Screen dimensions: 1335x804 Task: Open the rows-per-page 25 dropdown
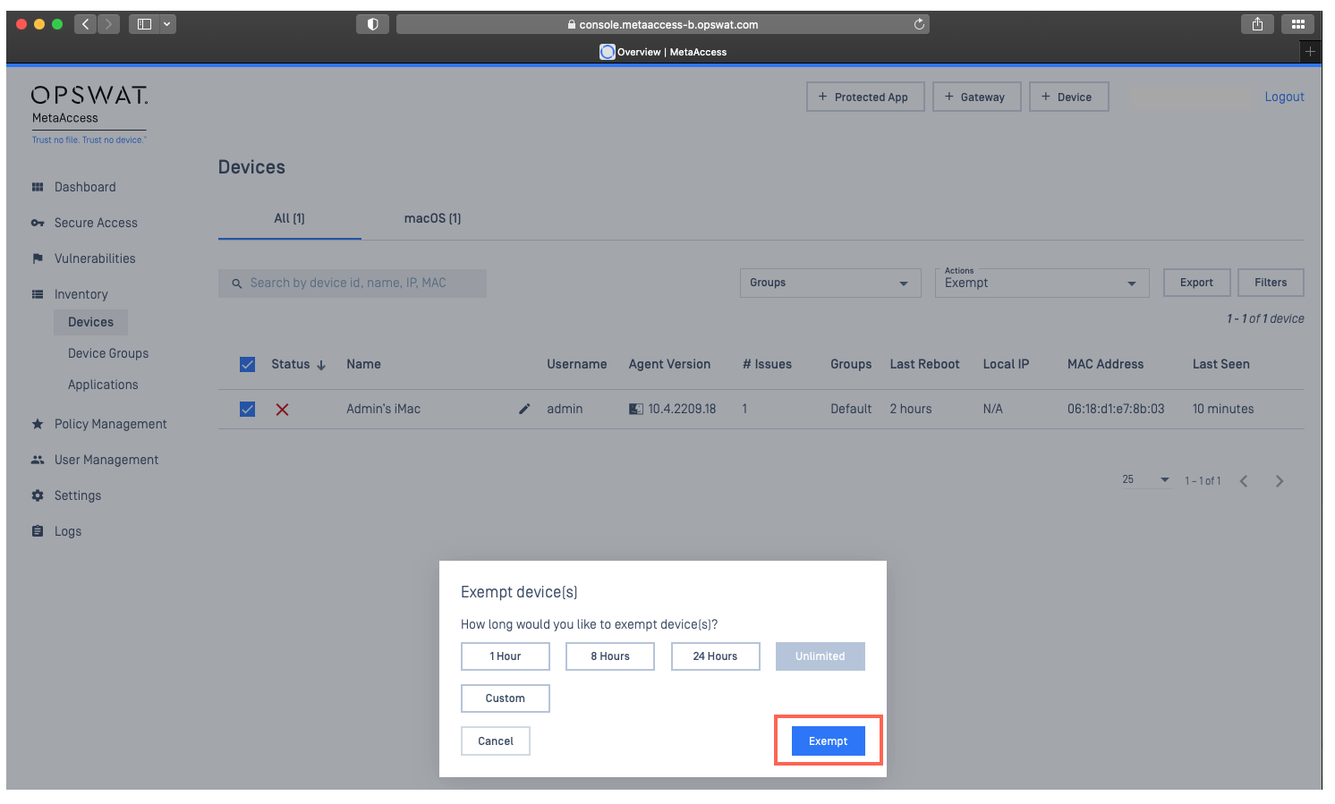pos(1146,480)
